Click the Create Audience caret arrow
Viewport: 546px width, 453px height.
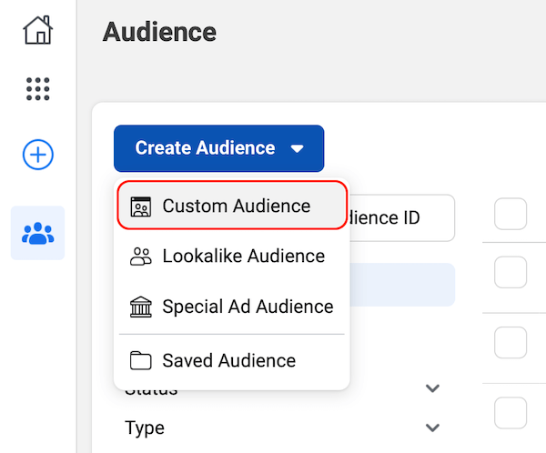[x=297, y=149]
